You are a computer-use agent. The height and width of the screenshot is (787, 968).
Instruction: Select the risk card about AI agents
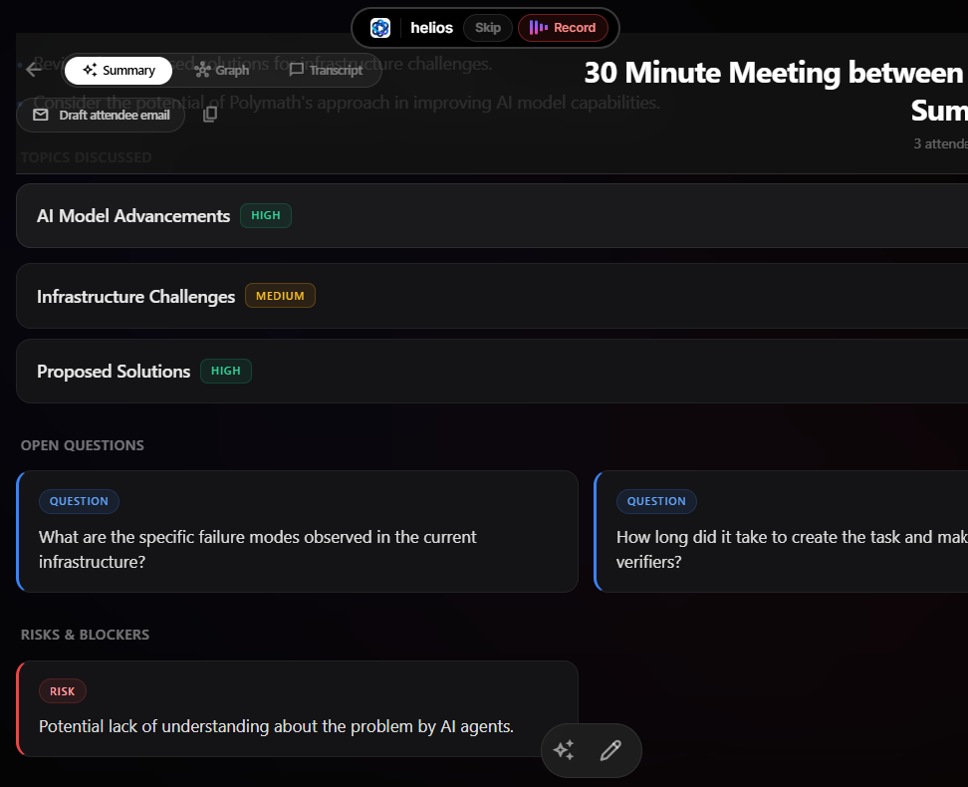(298, 709)
